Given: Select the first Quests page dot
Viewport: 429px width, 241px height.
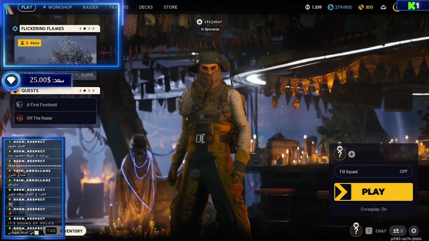Looking at the screenshot, I should (x=84, y=90).
